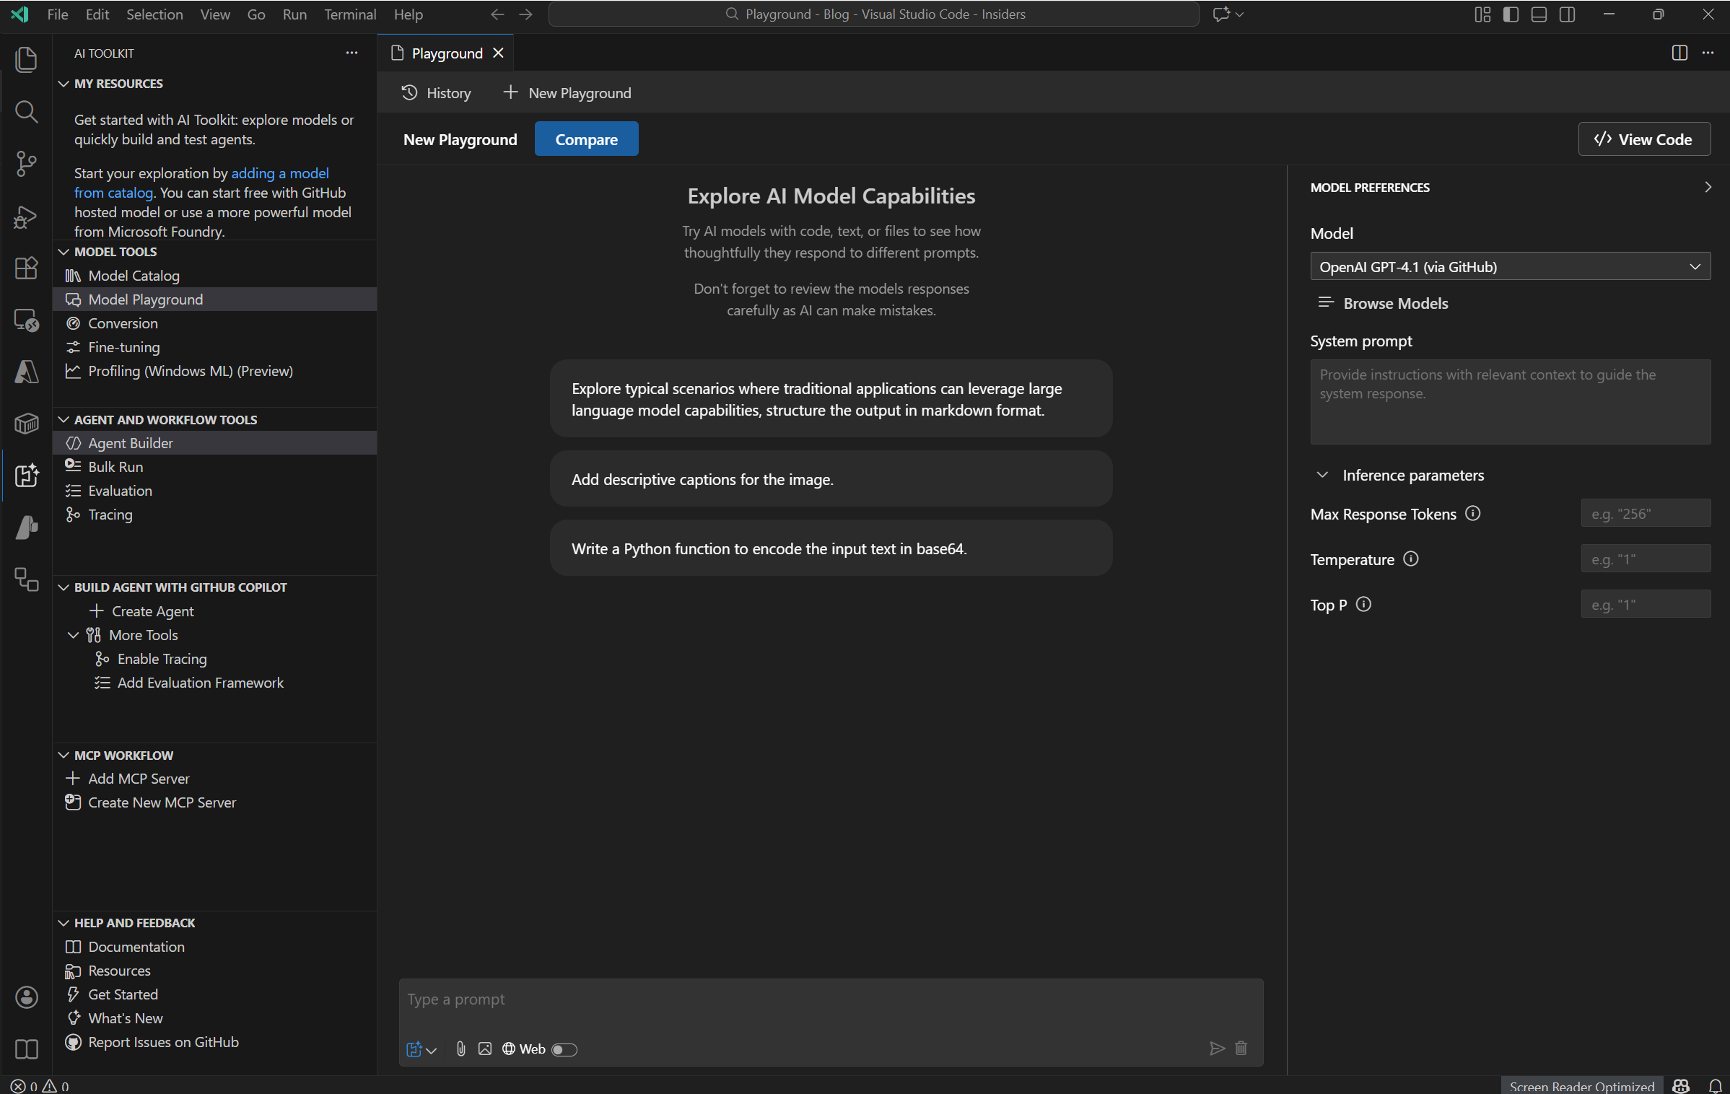Click the Compare button
1730x1094 pixels.
pos(586,139)
